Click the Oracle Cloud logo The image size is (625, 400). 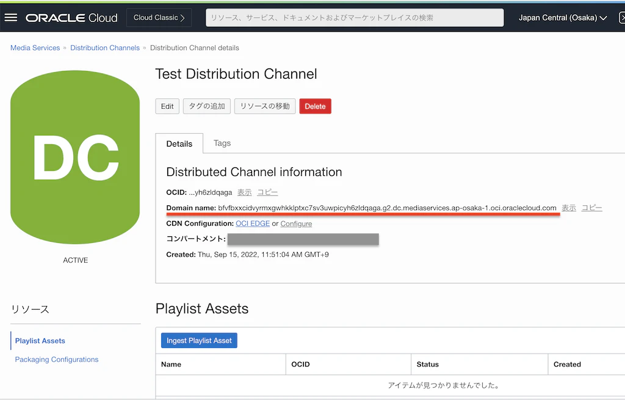tap(72, 18)
